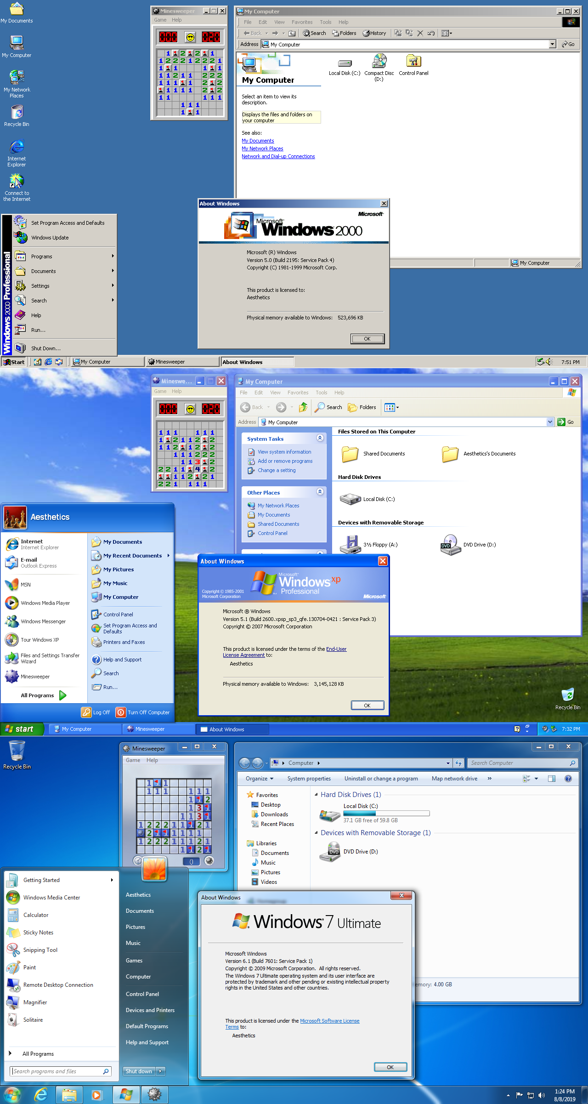Click the smiley face in Windows 2000 Minesweeper
Screen dimensions: 588x1104
click(190, 37)
